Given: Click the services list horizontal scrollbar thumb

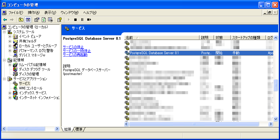Looking at the screenshot, I should [194, 124].
